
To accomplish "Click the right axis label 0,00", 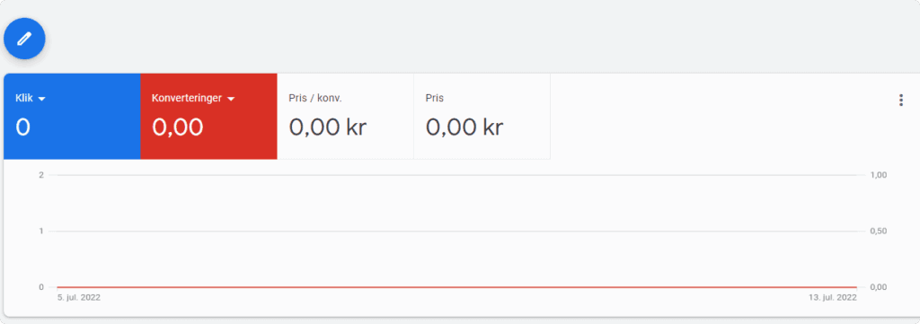I will (879, 287).
